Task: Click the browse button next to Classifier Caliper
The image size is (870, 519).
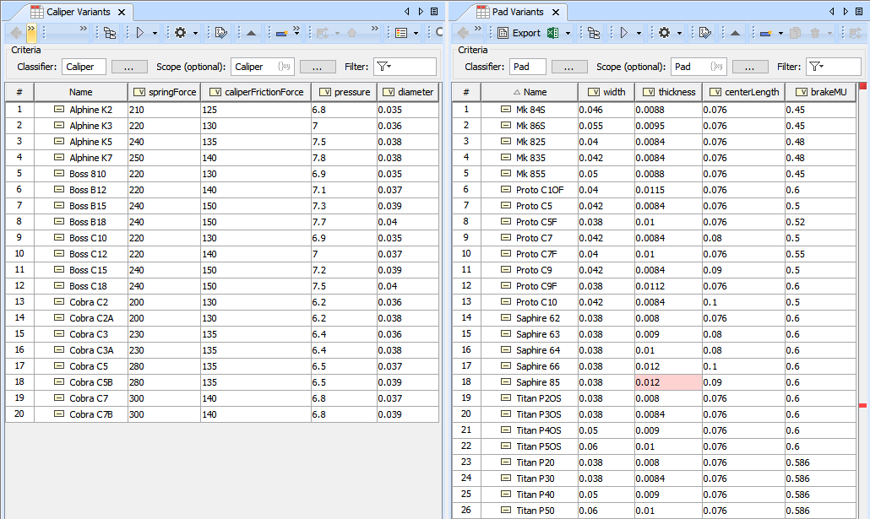Action: [128, 67]
